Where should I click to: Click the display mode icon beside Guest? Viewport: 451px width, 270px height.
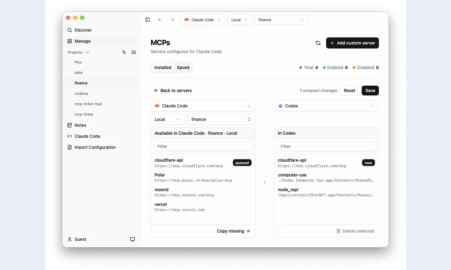(132, 239)
